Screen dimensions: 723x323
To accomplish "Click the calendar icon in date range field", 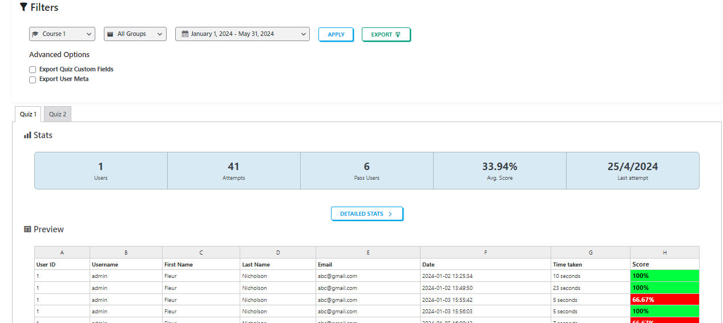I will click(x=185, y=34).
